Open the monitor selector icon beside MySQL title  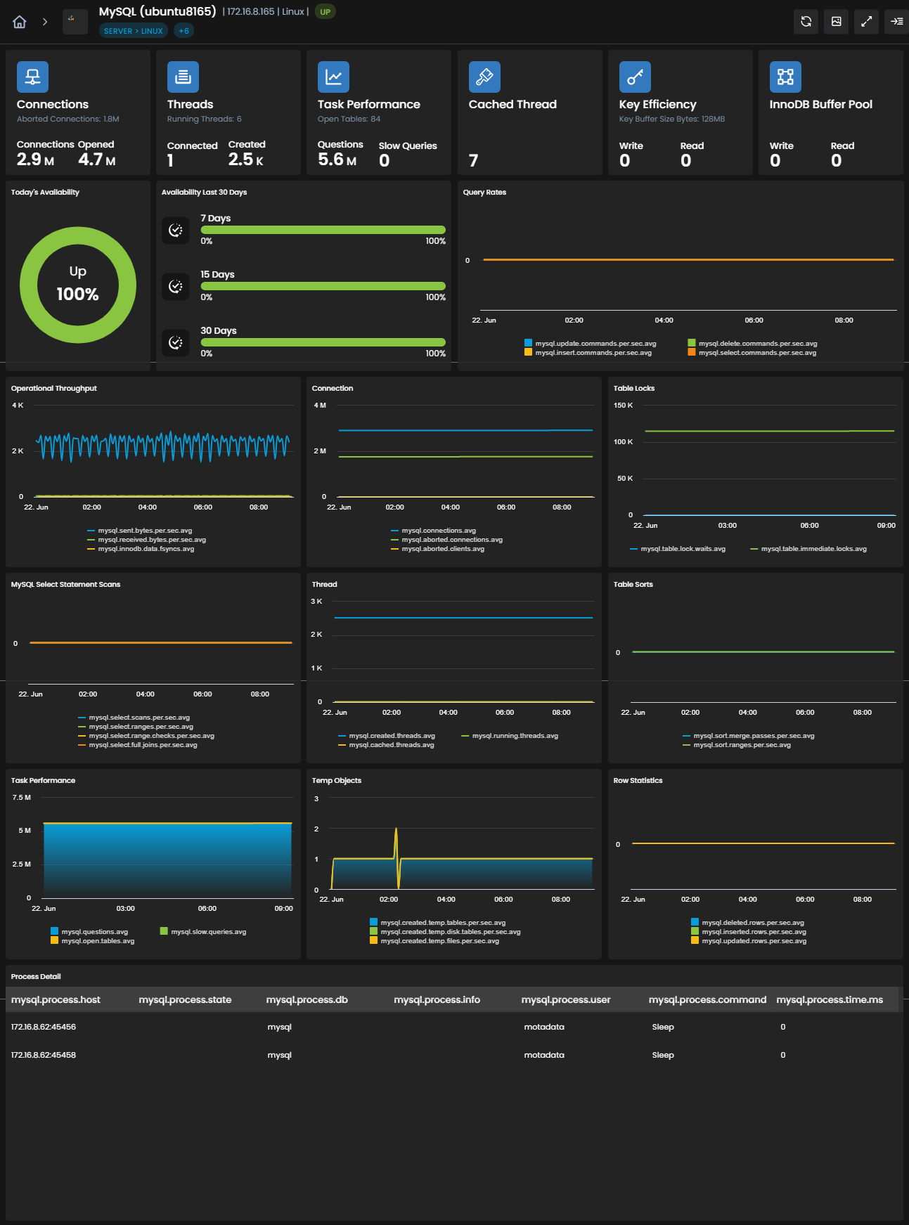[x=75, y=22]
